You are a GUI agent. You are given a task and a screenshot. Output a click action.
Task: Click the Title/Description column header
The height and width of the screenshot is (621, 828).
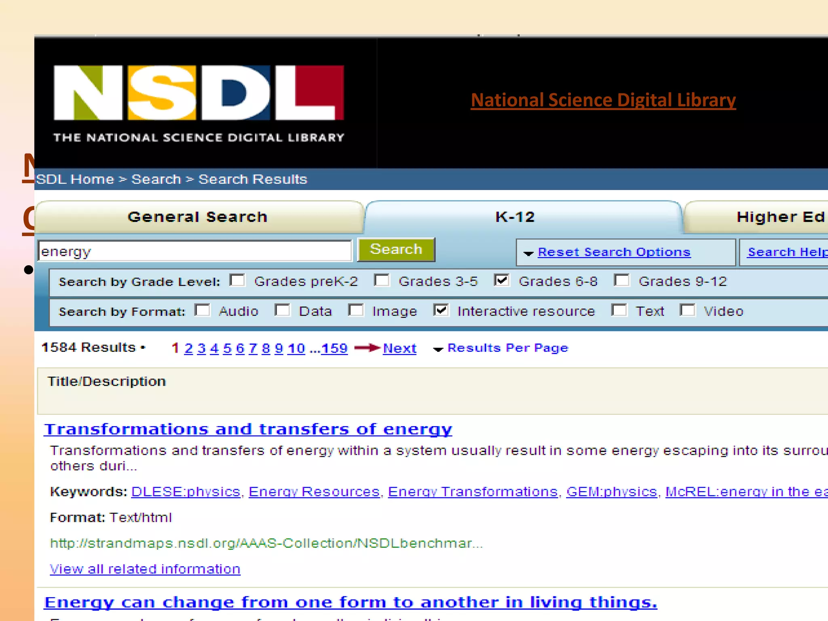tap(107, 381)
